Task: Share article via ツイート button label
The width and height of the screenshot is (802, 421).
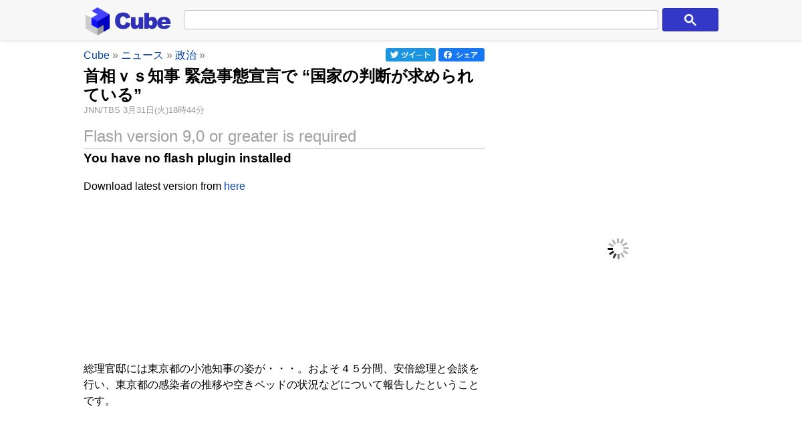Action: point(416,55)
